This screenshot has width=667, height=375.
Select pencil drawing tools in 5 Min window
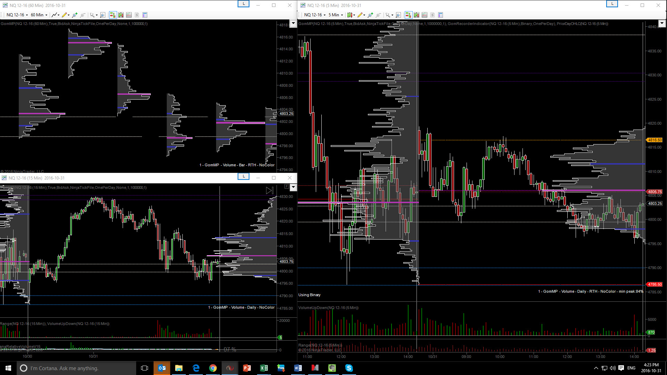click(x=360, y=15)
